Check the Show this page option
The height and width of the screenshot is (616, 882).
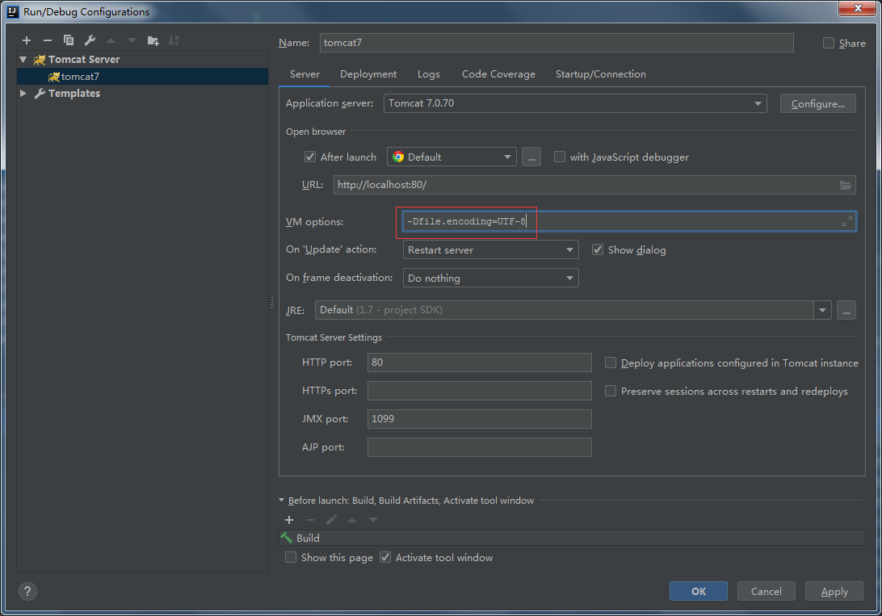pyautogui.click(x=291, y=557)
